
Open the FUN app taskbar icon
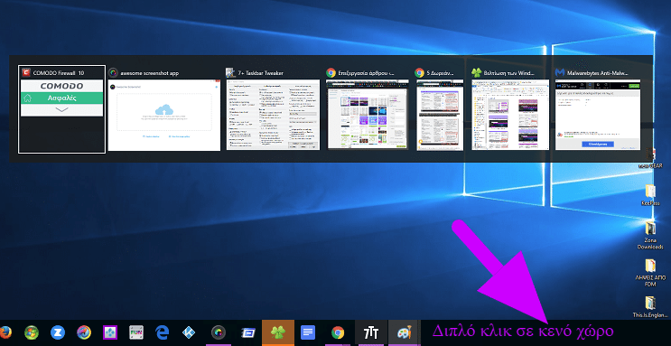point(136,332)
